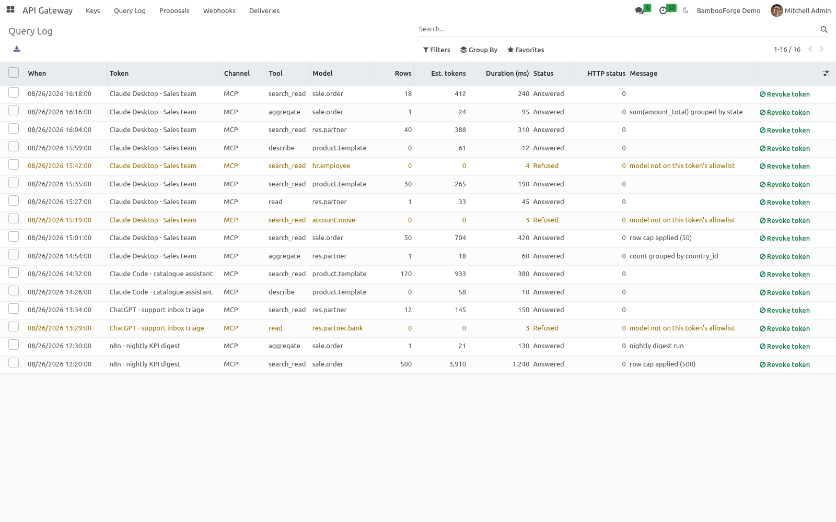Click Mitchell Admin avatar picture
This screenshot has width=836, height=522.
[x=776, y=10]
